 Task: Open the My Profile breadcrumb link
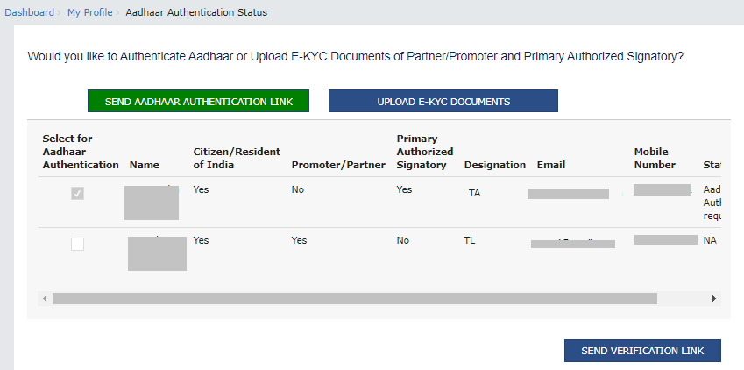90,12
